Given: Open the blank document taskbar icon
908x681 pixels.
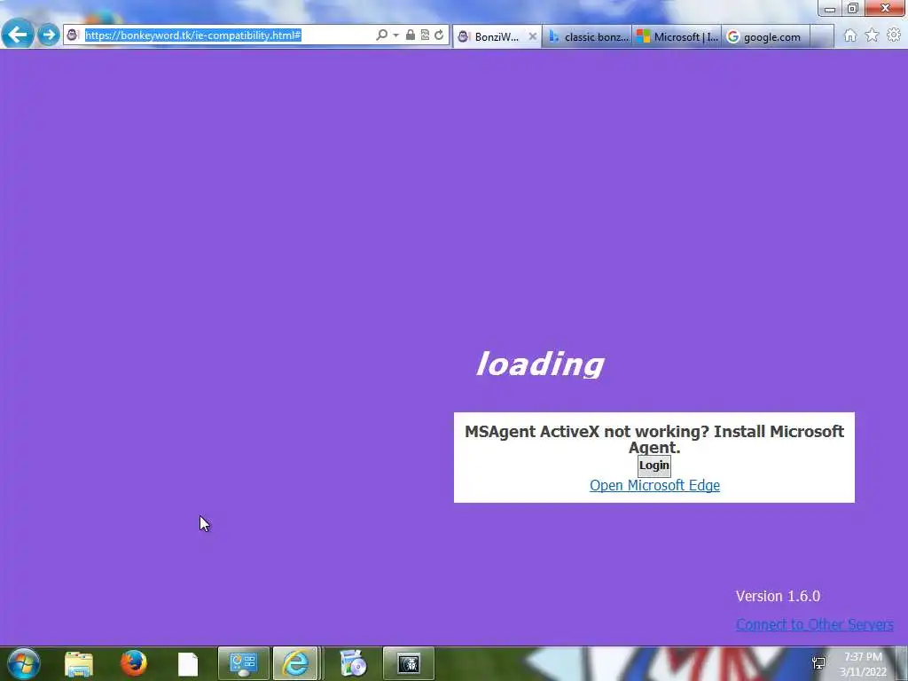Looking at the screenshot, I should [x=188, y=664].
